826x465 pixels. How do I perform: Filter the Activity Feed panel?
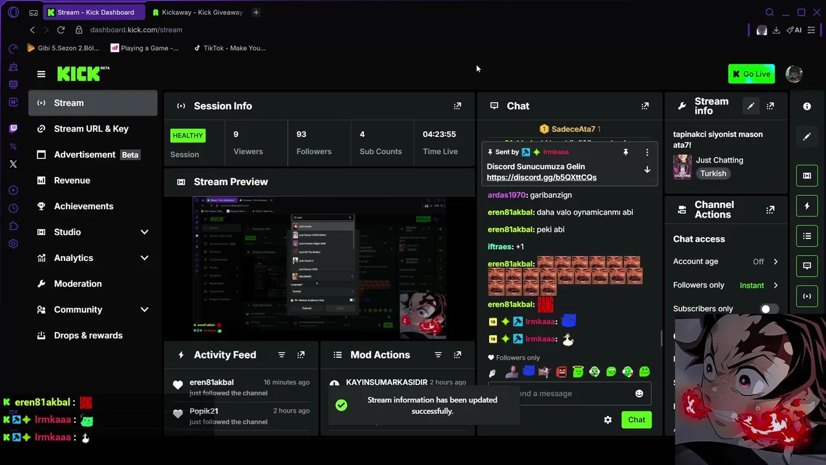point(281,355)
